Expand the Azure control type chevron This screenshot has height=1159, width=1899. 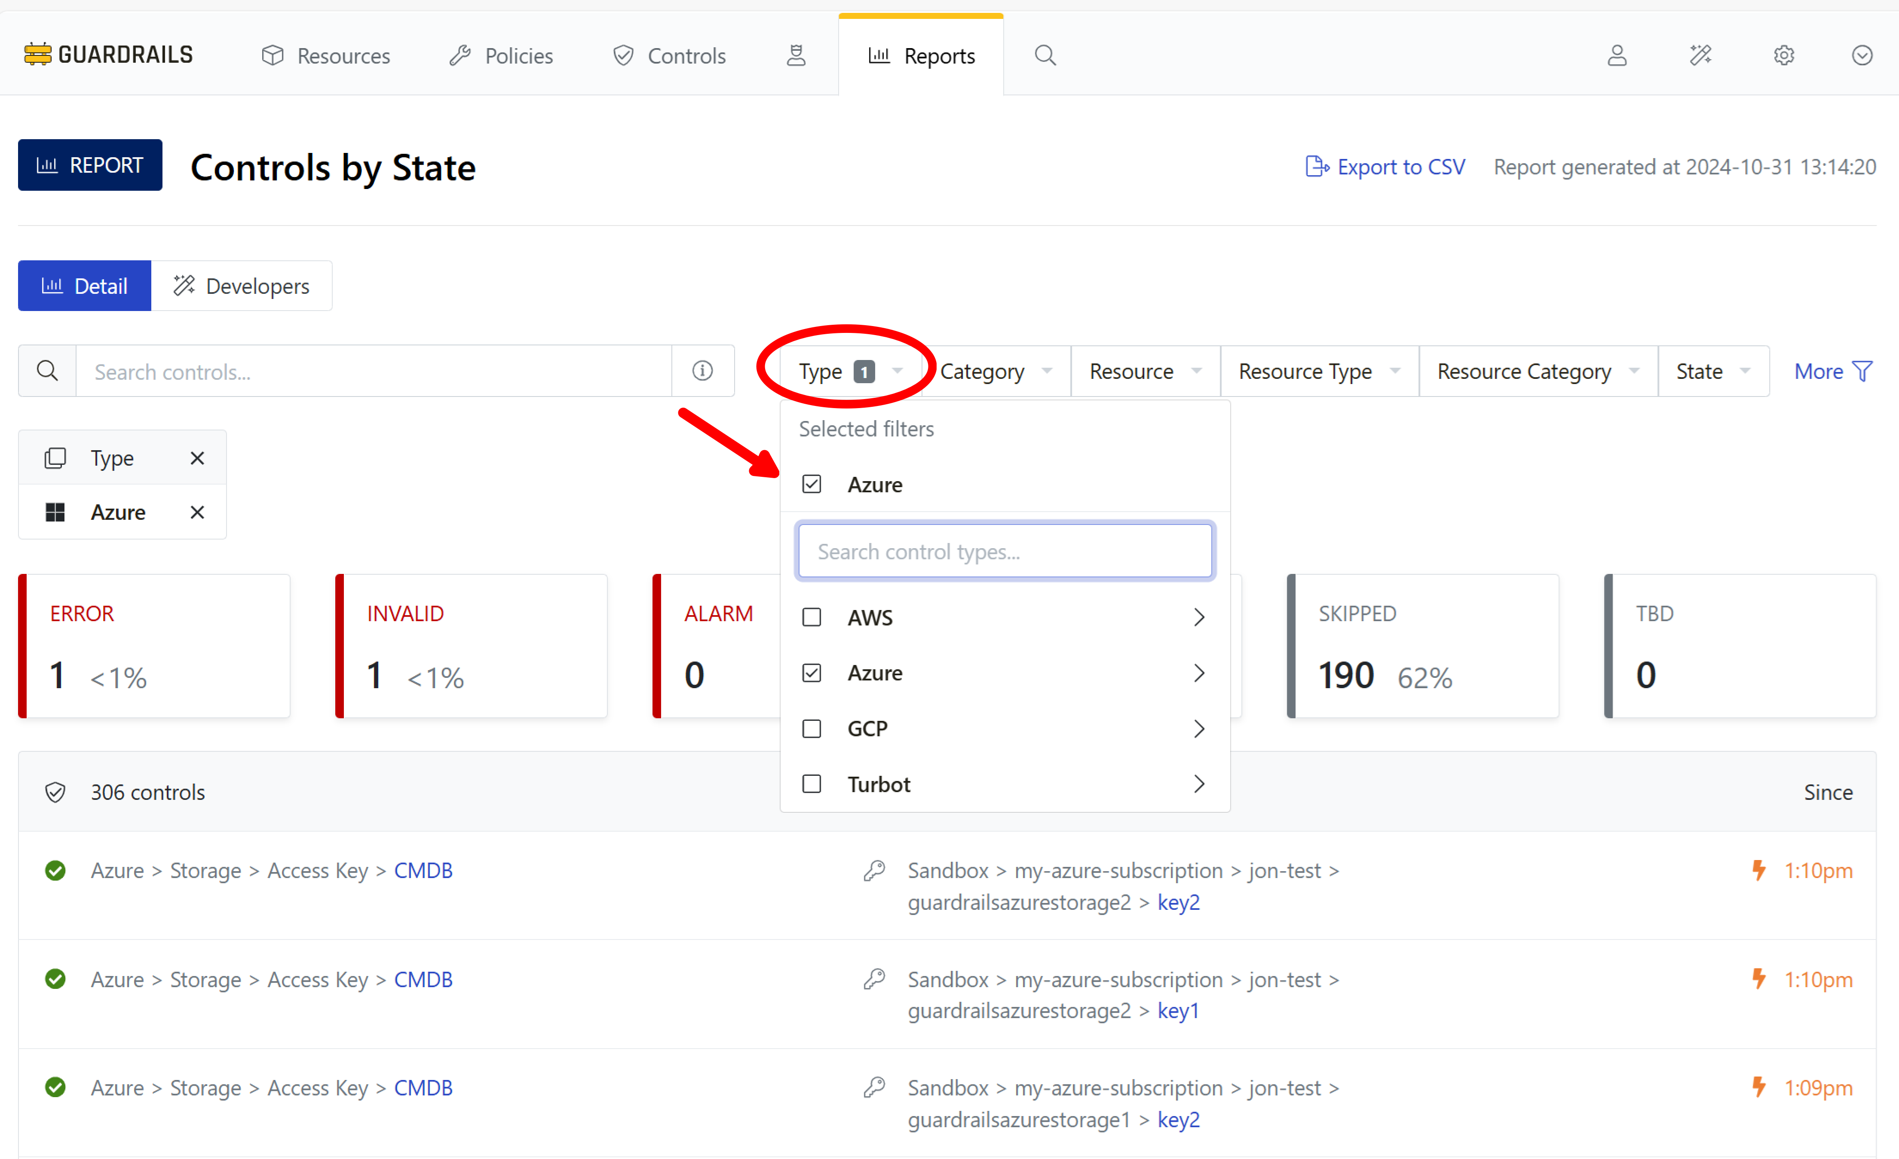pyautogui.click(x=1198, y=673)
